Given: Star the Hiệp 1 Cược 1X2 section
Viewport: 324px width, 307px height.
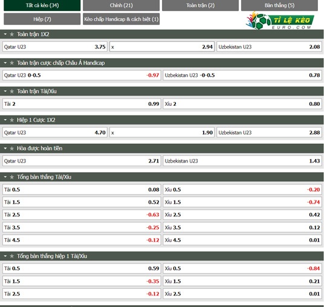Looking at the screenshot, I should pos(11,120).
